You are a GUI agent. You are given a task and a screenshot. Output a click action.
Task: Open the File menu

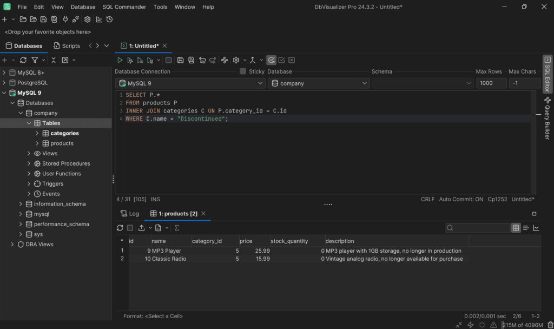point(22,7)
